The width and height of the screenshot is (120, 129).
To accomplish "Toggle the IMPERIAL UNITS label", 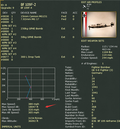I will coord(11,127).
